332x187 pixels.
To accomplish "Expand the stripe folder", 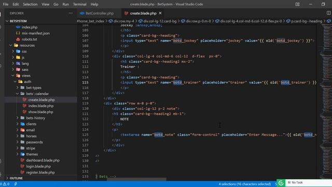I will 17,148.
